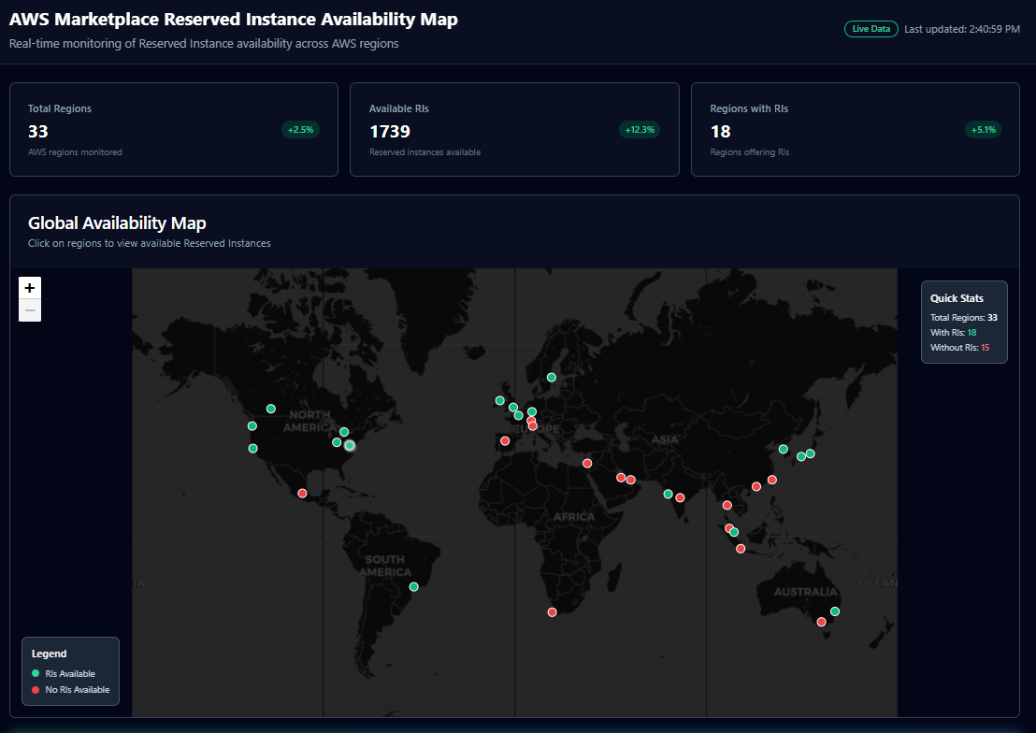Open the Regions with RIs stat card

856,130
